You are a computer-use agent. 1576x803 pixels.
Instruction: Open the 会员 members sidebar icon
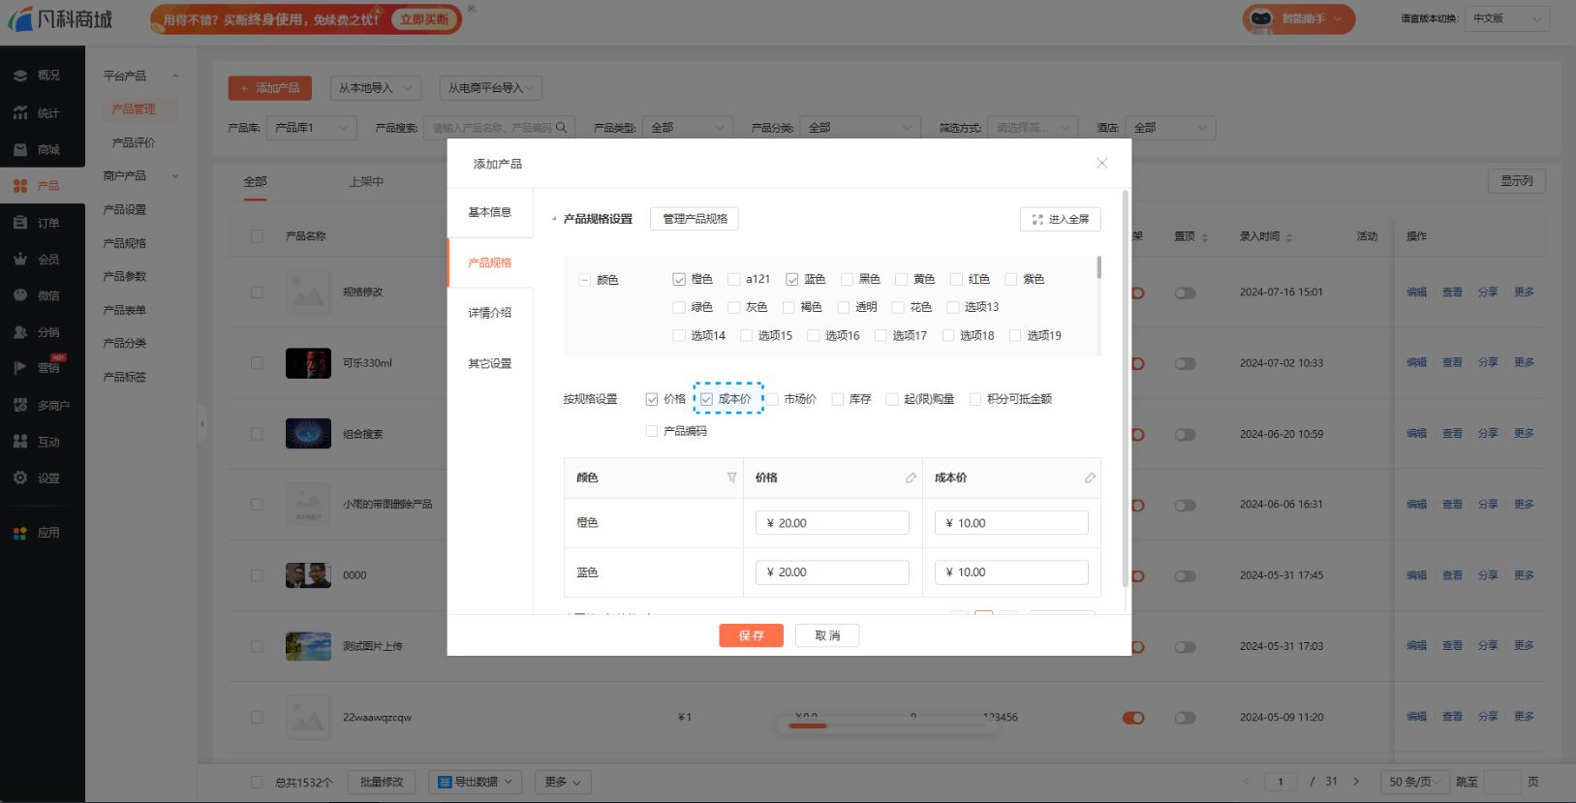point(20,260)
